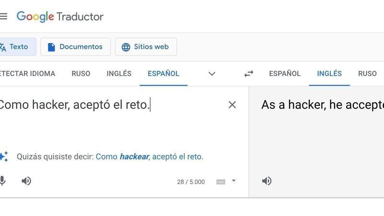Open the input tools dropdown arrow
This screenshot has width=384, height=216.
pos(234,181)
